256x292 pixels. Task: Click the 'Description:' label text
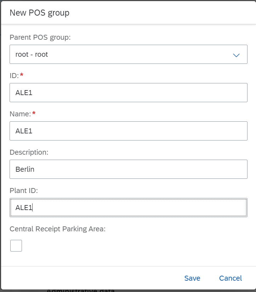(x=29, y=152)
